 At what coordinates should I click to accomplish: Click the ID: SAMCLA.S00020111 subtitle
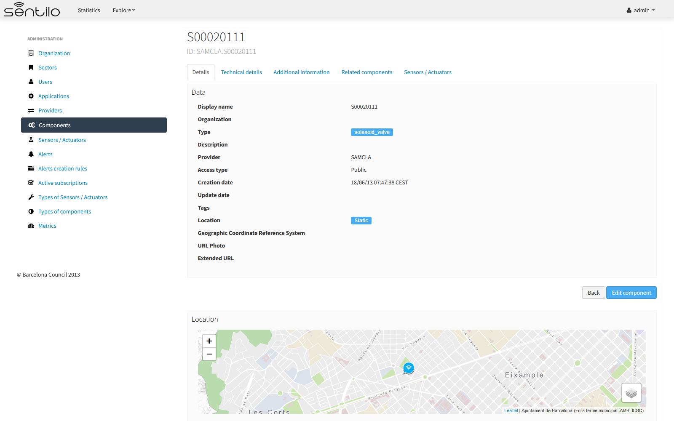(x=222, y=51)
